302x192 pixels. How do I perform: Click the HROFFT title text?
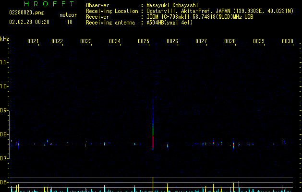click(x=49, y=4)
